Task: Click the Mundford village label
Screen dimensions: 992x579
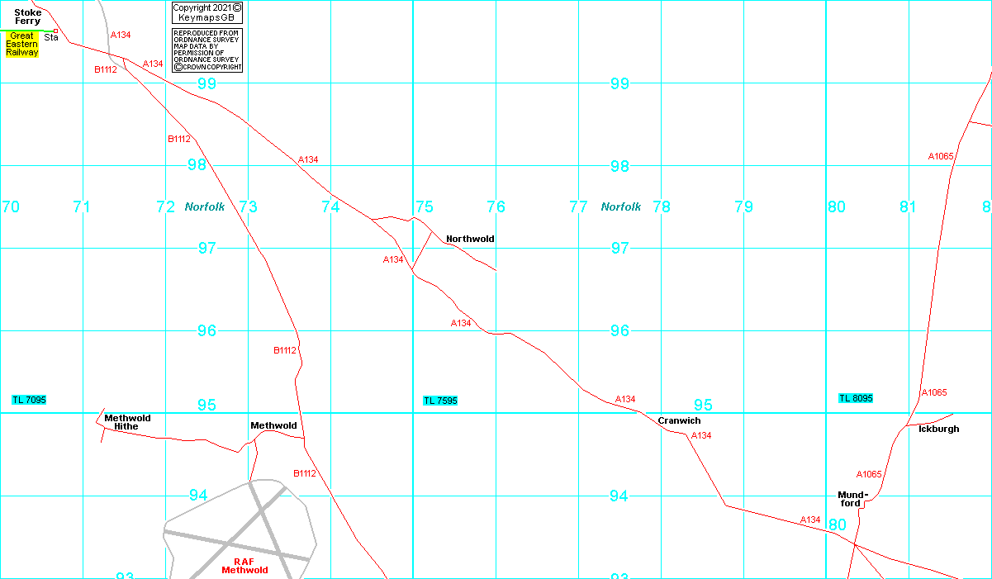Action: click(852, 499)
